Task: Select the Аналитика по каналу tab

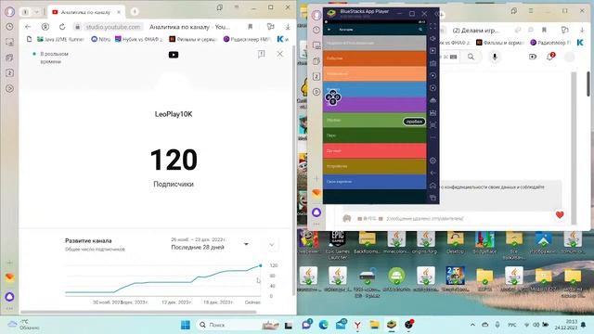Action: [x=85, y=12]
